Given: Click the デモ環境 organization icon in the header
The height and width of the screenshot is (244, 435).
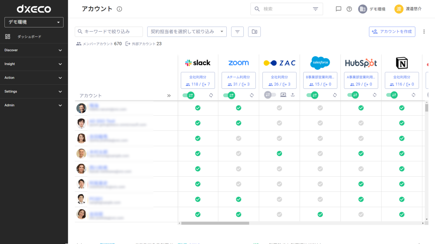Looking at the screenshot, I should (x=363, y=9).
